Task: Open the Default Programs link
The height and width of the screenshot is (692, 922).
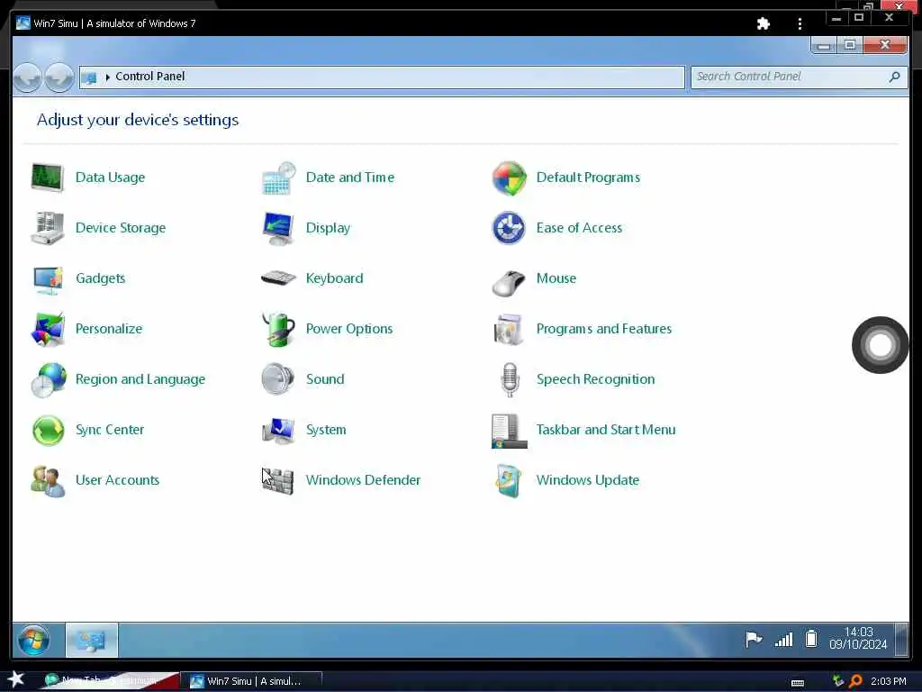Action: pos(588,178)
